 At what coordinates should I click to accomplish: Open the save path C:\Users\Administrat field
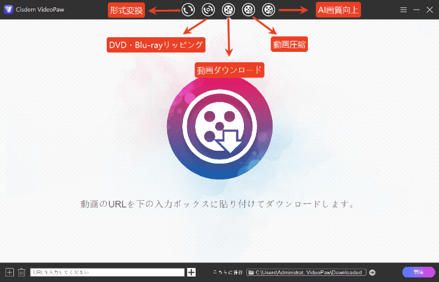tap(306, 272)
